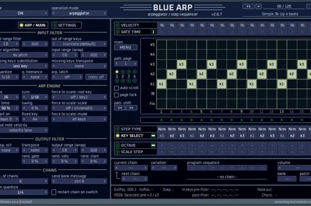Change the sync 1/16 value
Image resolution: width=311 pixels, height=206 pixels.
click(x=35, y=97)
